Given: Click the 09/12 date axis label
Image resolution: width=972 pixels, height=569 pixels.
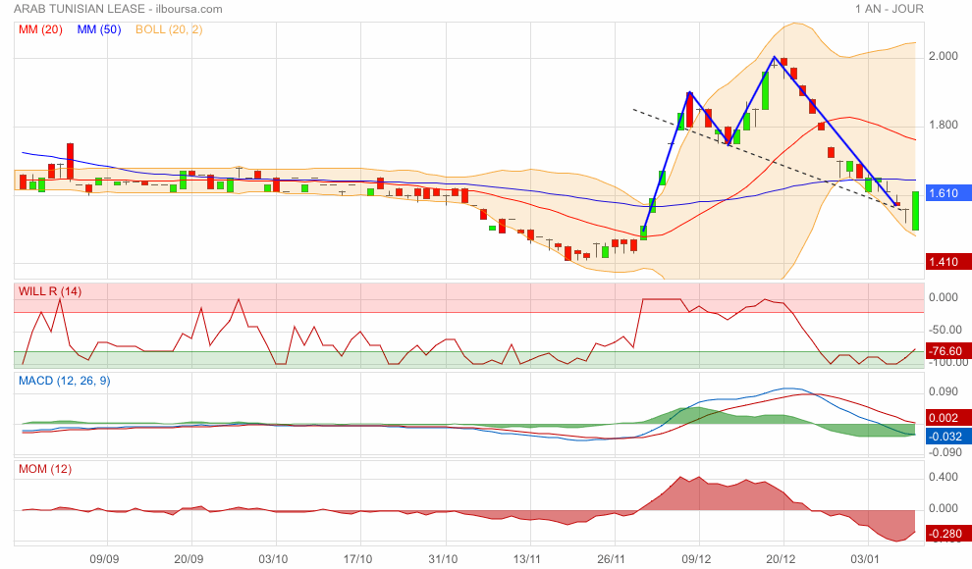Looking at the screenshot, I should click(696, 559).
